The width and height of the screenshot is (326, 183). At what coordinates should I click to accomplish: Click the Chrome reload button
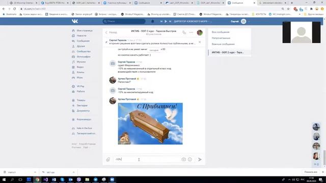point(15,9)
